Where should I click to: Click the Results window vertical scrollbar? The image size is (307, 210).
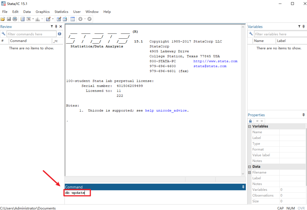click(x=243, y=99)
